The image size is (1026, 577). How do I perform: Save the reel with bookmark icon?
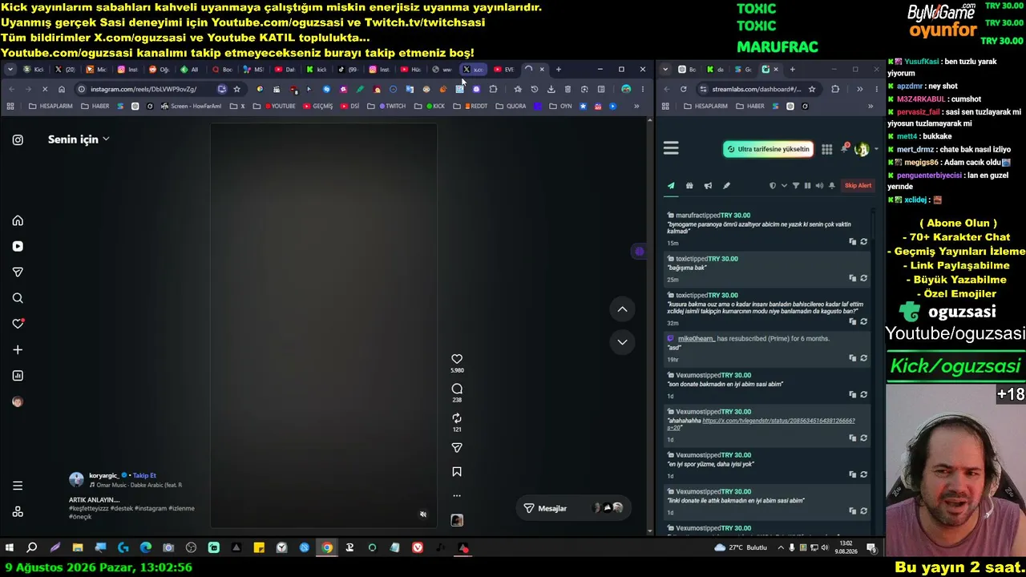pyautogui.click(x=457, y=472)
